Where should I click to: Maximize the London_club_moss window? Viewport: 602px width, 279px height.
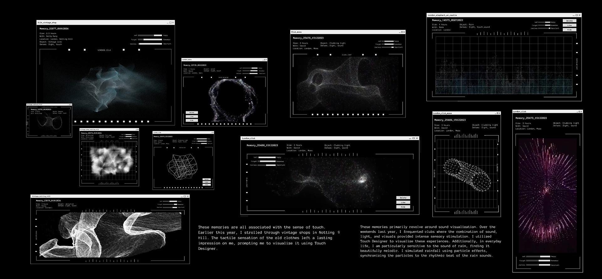[497, 113]
